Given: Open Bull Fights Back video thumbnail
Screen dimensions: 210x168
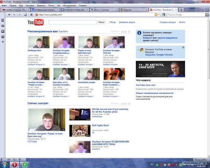Looking at the screenshot, I should (80, 131).
